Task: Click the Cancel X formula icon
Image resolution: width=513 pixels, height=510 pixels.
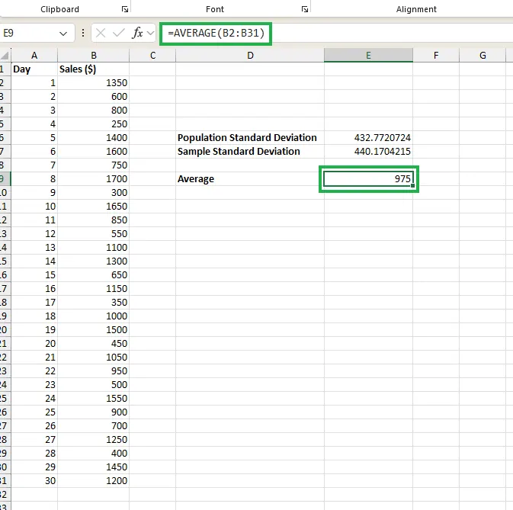Action: tap(101, 33)
